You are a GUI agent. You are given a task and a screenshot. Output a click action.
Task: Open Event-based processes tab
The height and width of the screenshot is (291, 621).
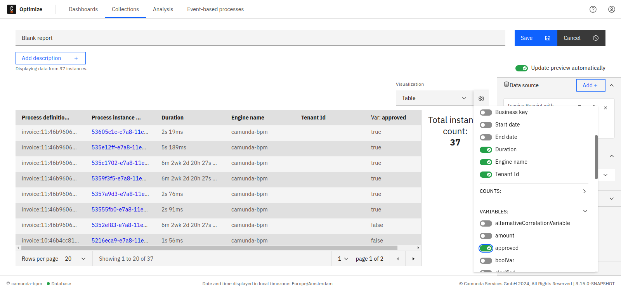(215, 9)
